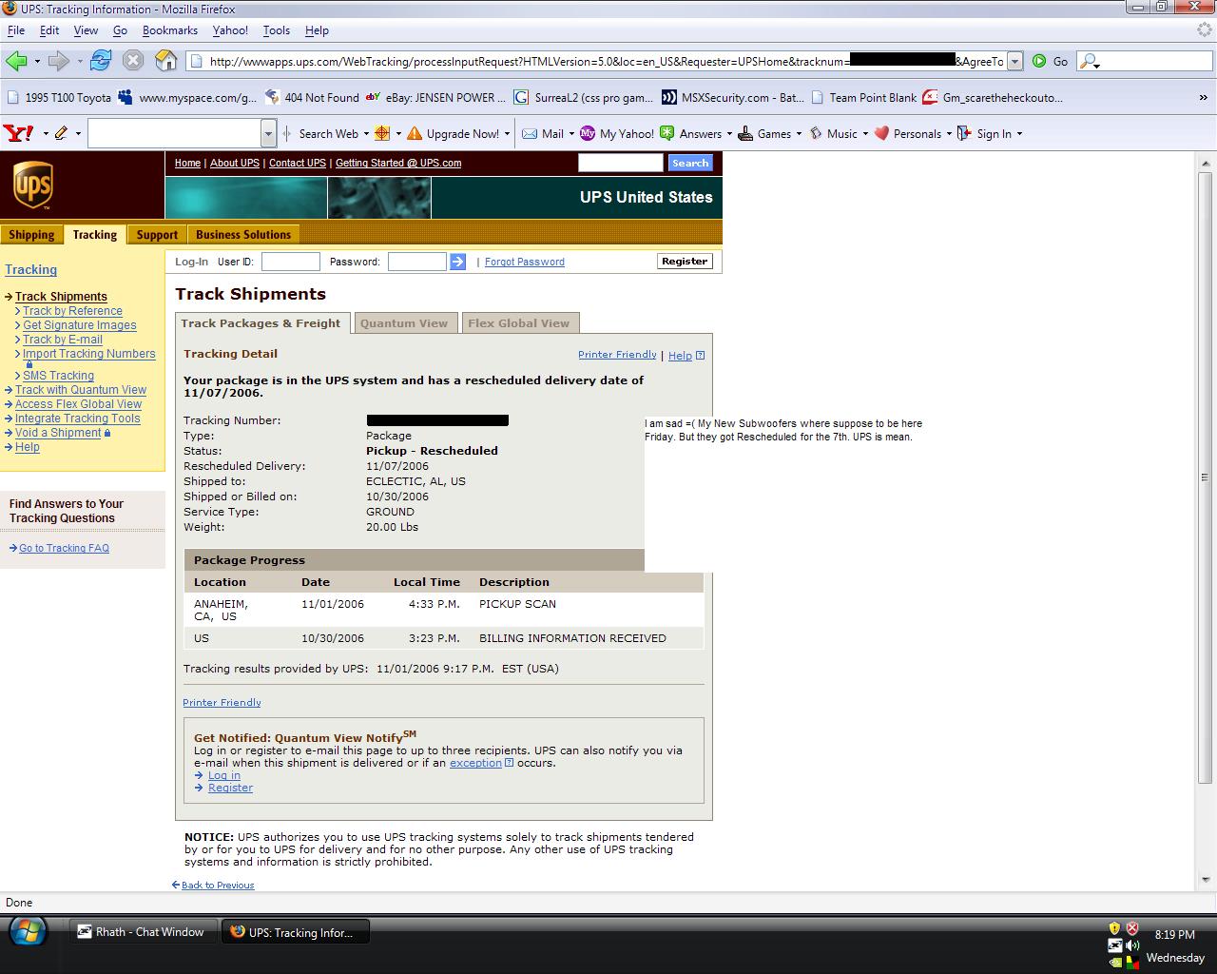Click the exception link in Quantum View Notify
The height and width of the screenshot is (974, 1217).
475,763
